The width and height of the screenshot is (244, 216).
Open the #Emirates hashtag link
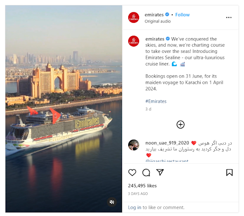[x=156, y=101]
